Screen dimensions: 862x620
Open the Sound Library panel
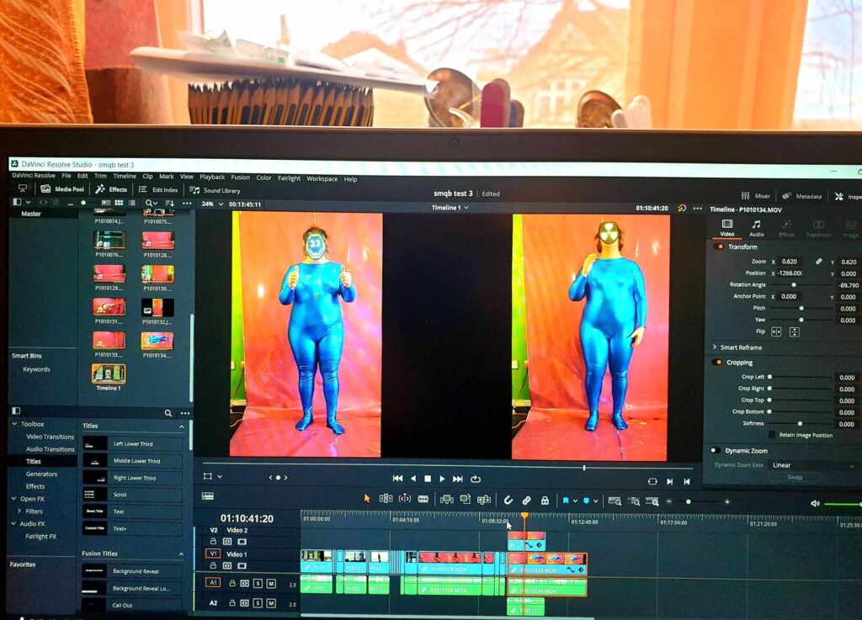[215, 191]
